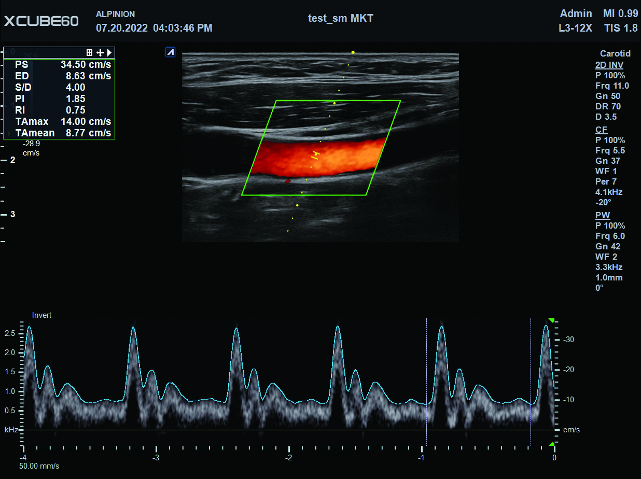Select the 2D INV mode heading
The image size is (641, 479).
pyautogui.click(x=609, y=65)
